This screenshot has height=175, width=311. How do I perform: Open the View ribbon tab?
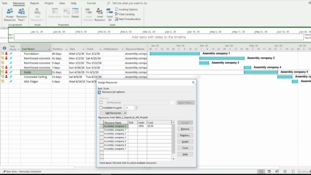click(x=62, y=3)
